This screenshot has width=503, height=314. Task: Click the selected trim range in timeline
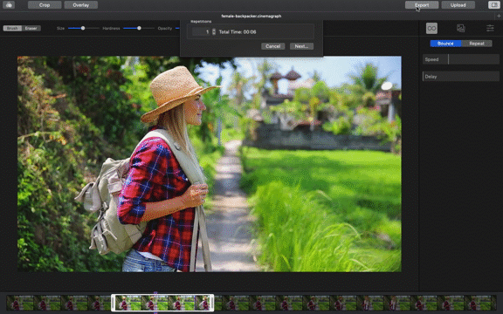pyautogui.click(x=162, y=303)
